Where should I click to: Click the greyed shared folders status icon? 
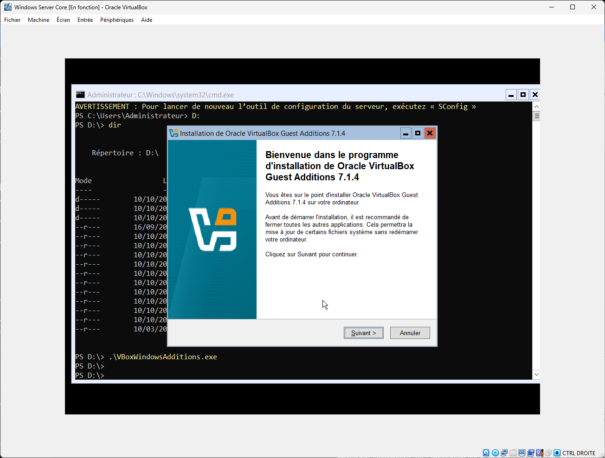pyautogui.click(x=513, y=453)
